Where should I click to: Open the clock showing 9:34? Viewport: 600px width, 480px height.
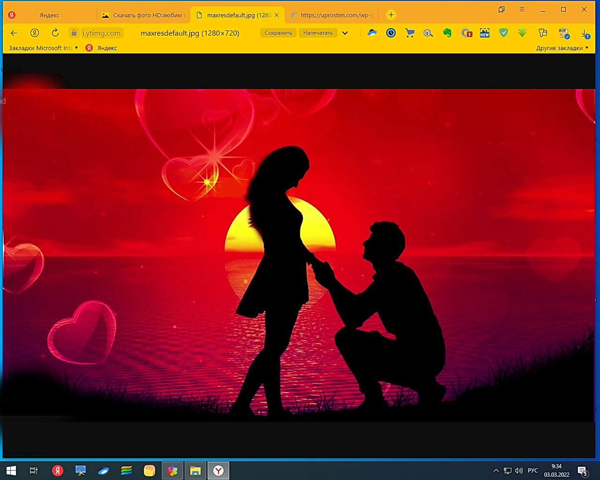(x=557, y=471)
